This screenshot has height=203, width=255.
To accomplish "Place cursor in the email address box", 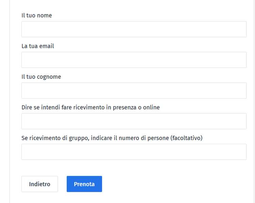I will [x=134, y=60].
